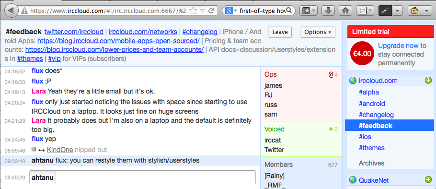Switch to the #android channel
The height and width of the screenshot is (189, 436).
372,104
